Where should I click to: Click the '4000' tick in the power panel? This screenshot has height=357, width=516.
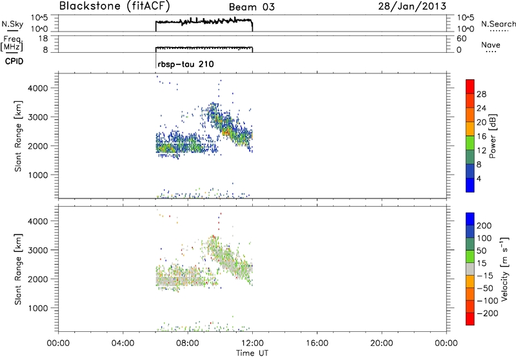point(38,88)
